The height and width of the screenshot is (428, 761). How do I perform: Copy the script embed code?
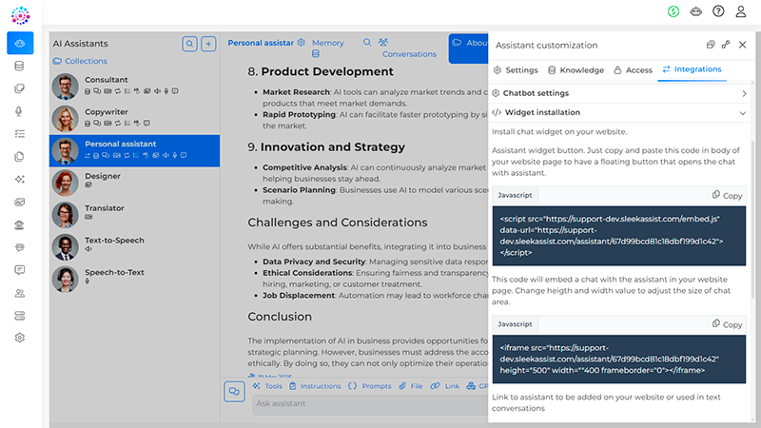pyautogui.click(x=727, y=196)
